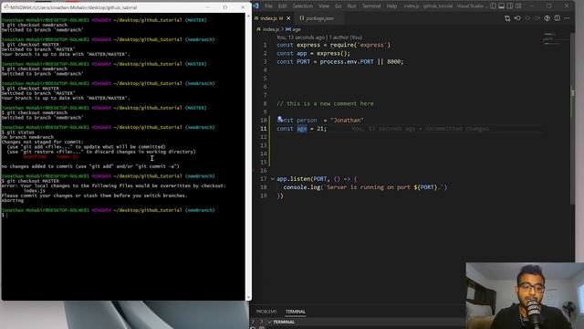
Task: Click the previous revision arrow icon
Action: (527, 18)
